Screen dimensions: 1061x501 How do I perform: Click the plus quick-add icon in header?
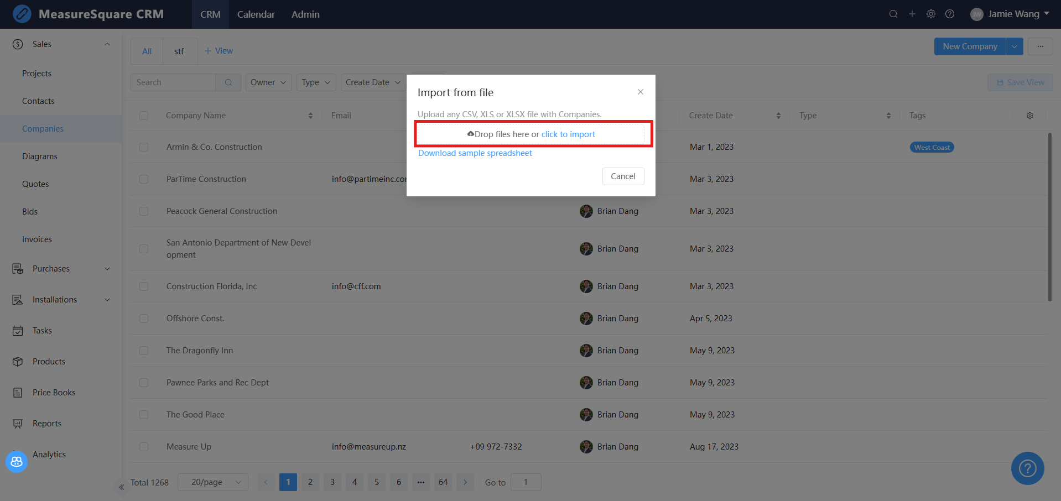pyautogui.click(x=912, y=14)
